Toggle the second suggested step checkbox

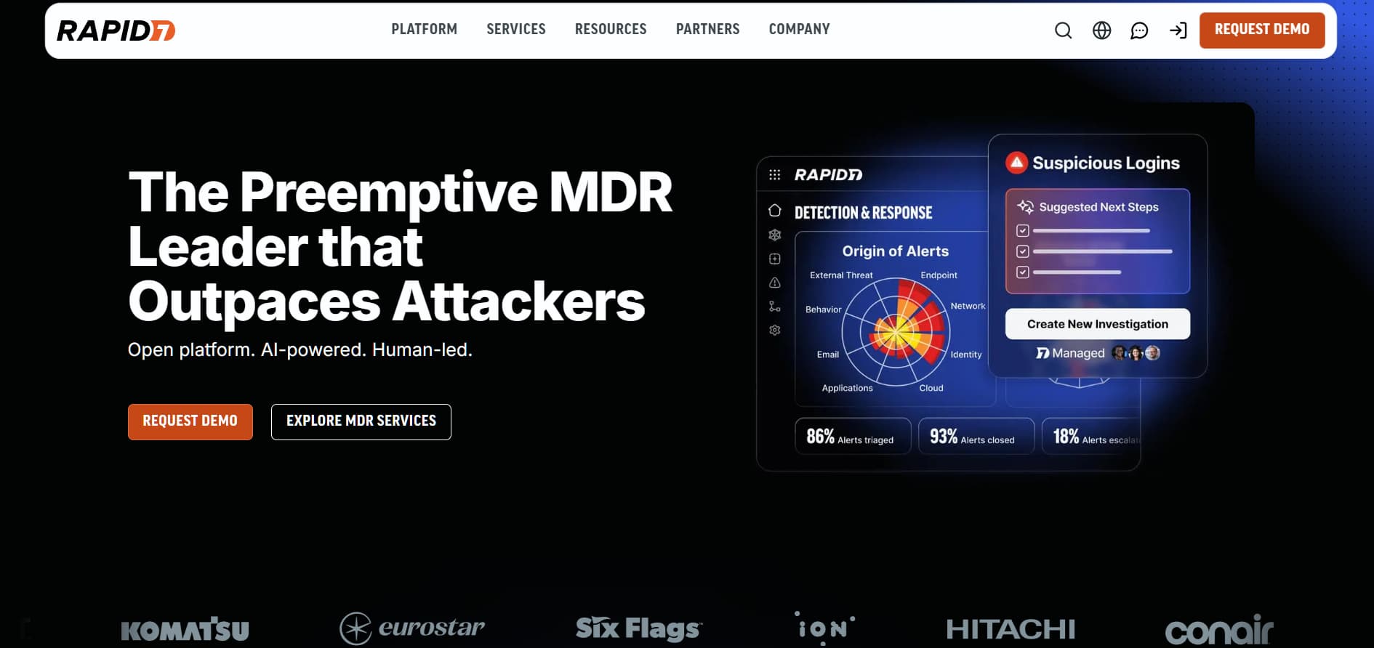(x=1023, y=251)
